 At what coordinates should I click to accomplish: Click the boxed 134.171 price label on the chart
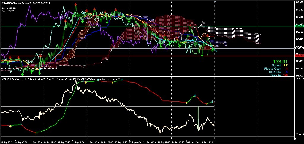(79, 15)
